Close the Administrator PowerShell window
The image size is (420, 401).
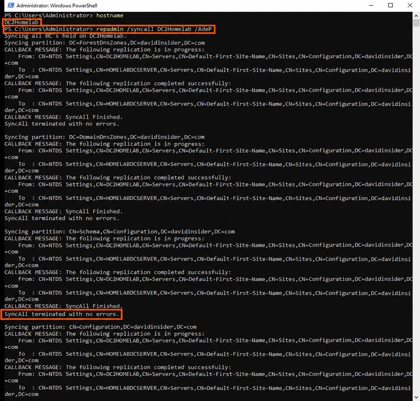coord(410,5)
